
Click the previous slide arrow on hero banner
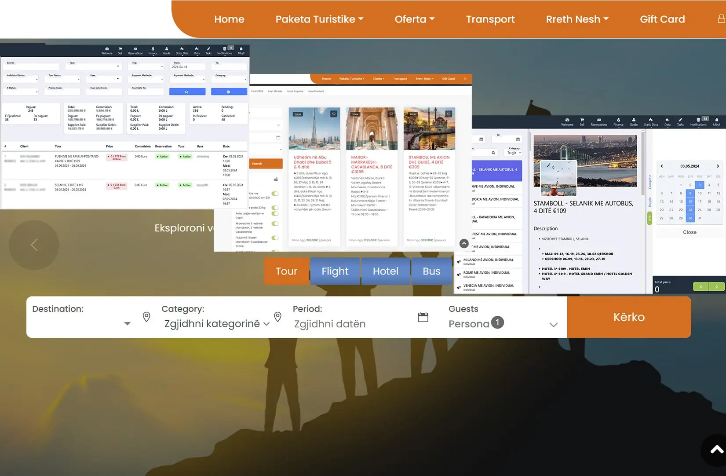34,245
